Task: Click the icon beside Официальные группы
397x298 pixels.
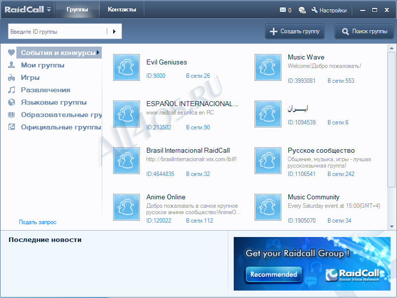Action: click(x=11, y=127)
